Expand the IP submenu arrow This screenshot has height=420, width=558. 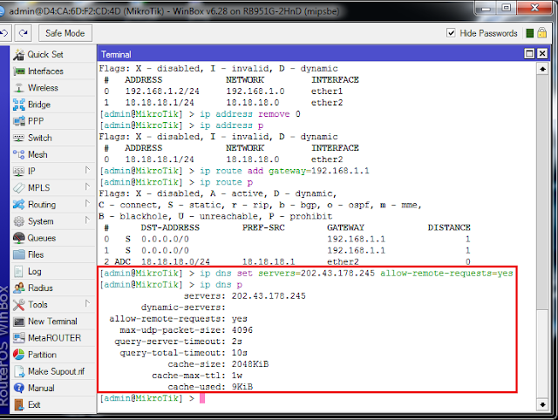(x=87, y=170)
